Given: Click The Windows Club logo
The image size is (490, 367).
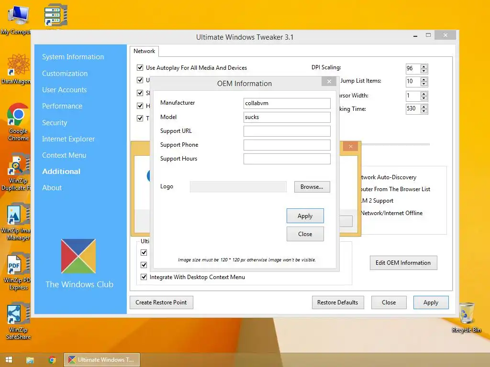Looking at the screenshot, I should coord(78,256).
